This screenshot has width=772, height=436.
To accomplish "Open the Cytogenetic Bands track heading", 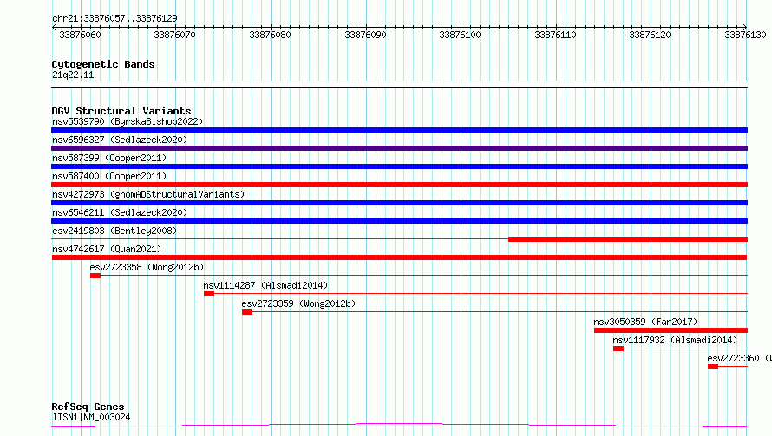I will point(103,64).
